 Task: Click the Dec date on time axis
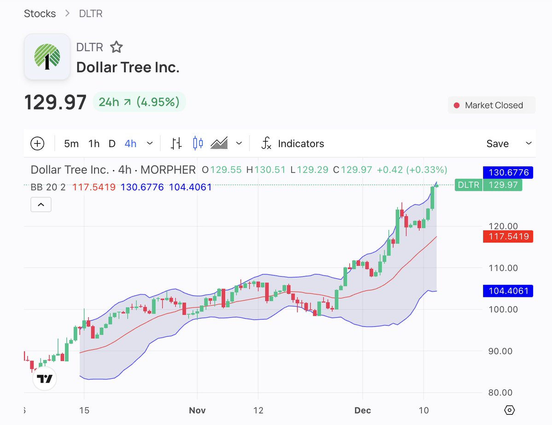(x=363, y=410)
